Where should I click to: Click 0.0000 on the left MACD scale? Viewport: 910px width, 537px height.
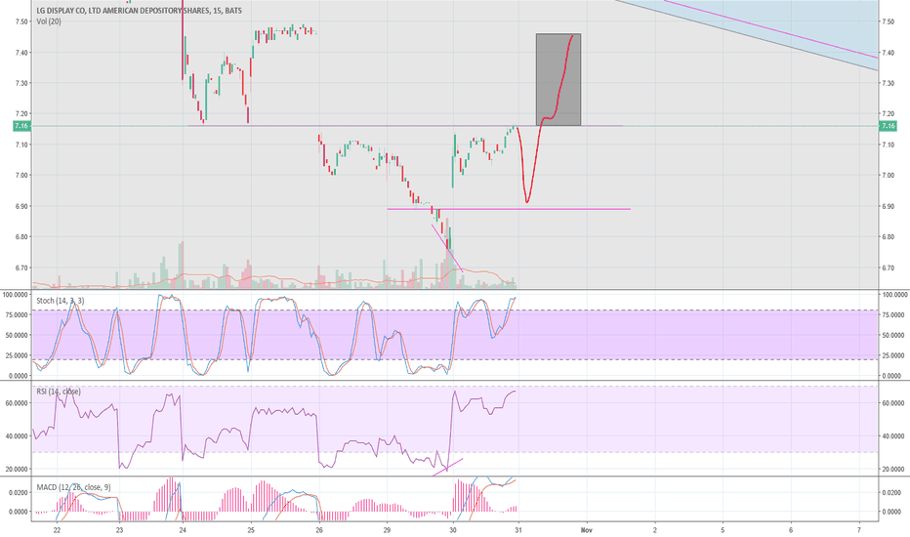tap(20, 512)
